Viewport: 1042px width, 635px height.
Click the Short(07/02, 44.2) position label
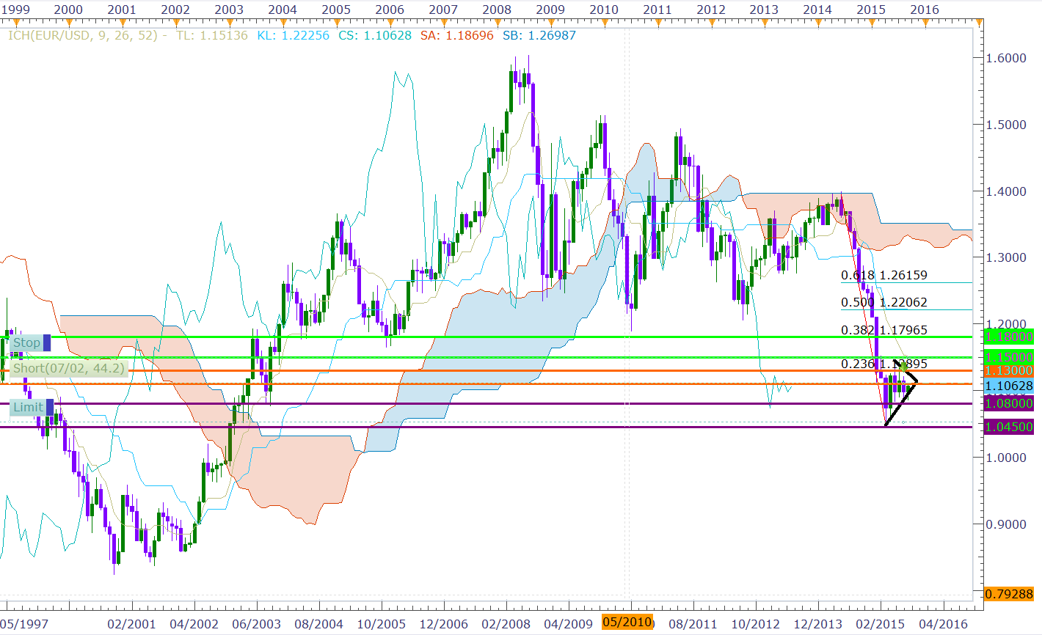point(69,368)
